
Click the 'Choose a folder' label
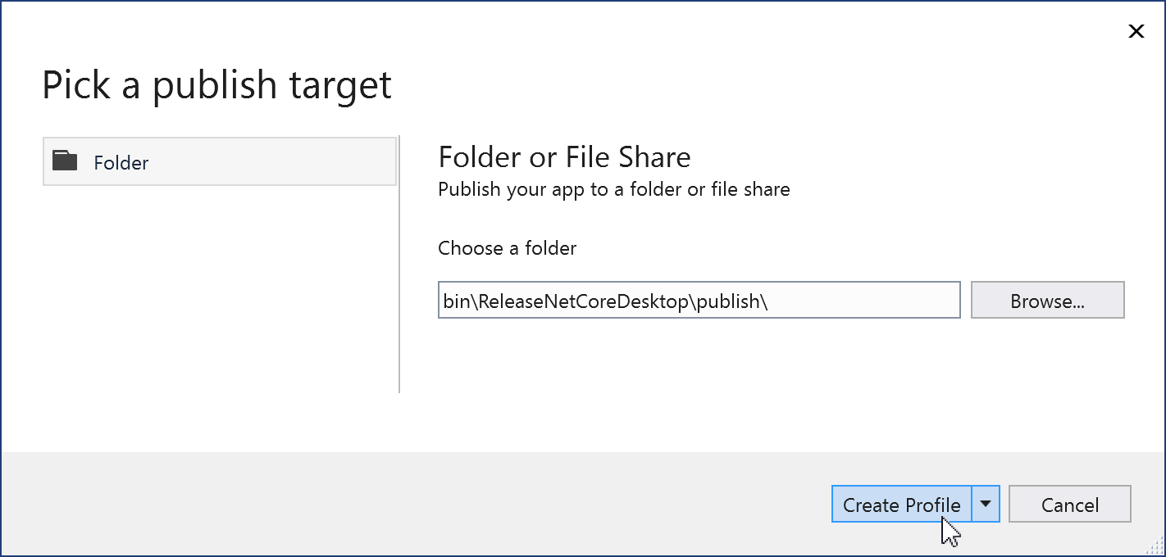point(507,248)
